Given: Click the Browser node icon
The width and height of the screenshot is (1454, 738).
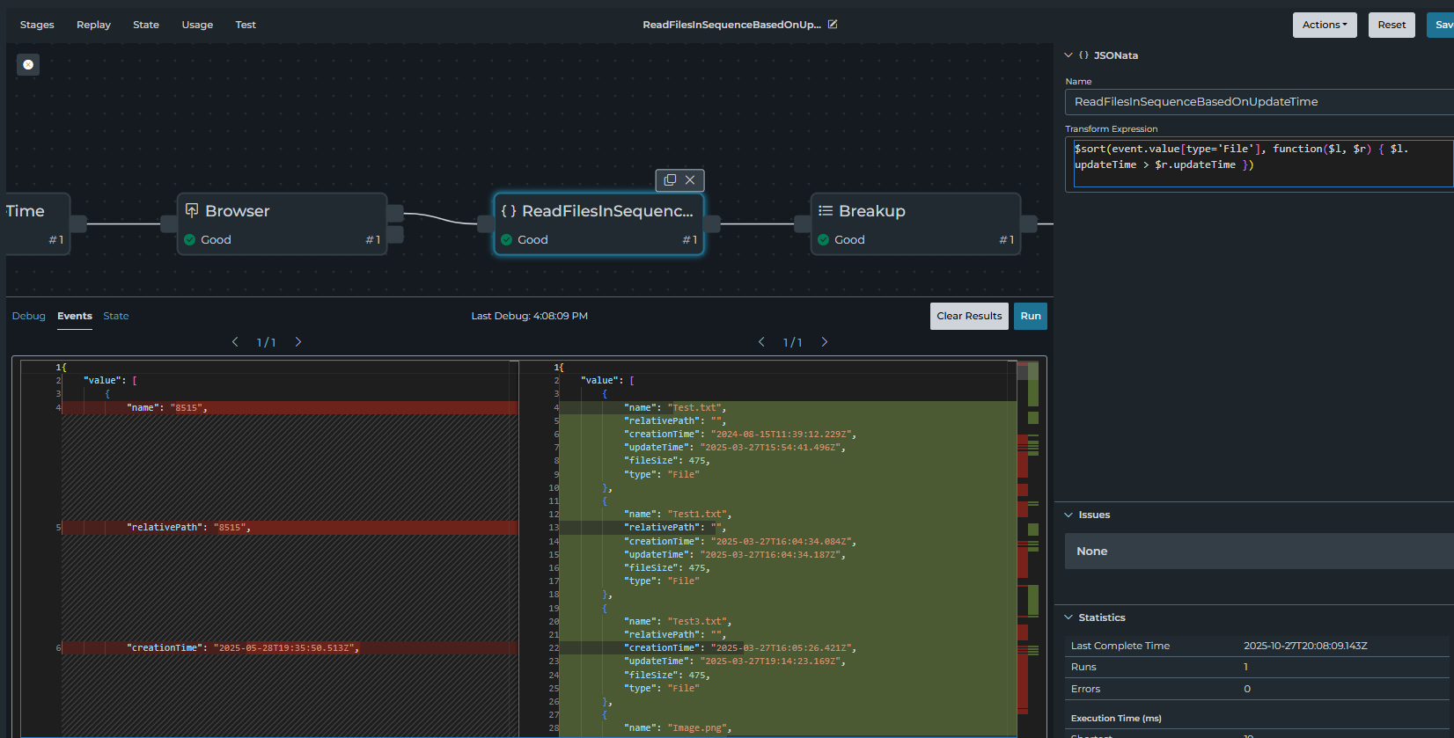Looking at the screenshot, I should click(192, 210).
